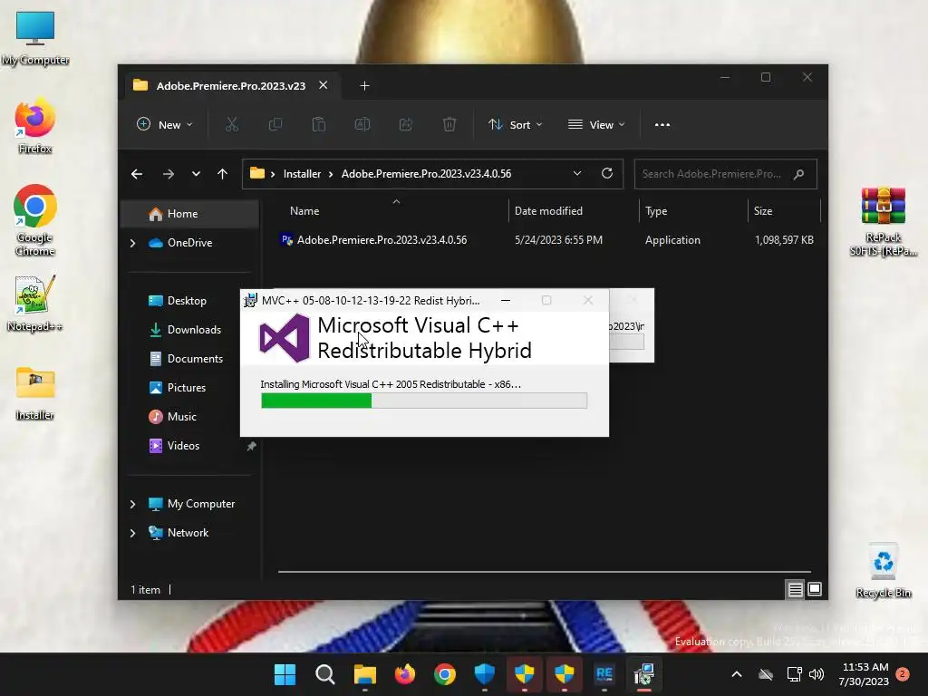Click the Visual C++ install progress bar
928x696 pixels.
(424, 401)
